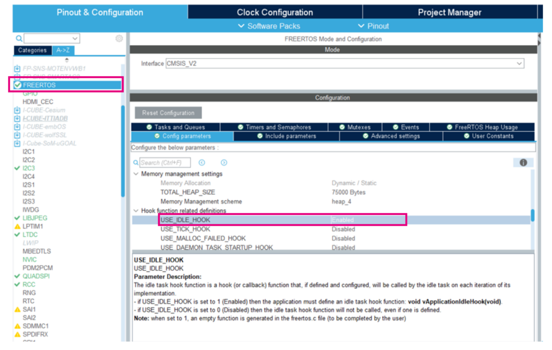Select the TOTAL_HEAP_SIZE parameter row
Image resolution: width=552 pixels, height=350 pixels.
click(x=331, y=192)
